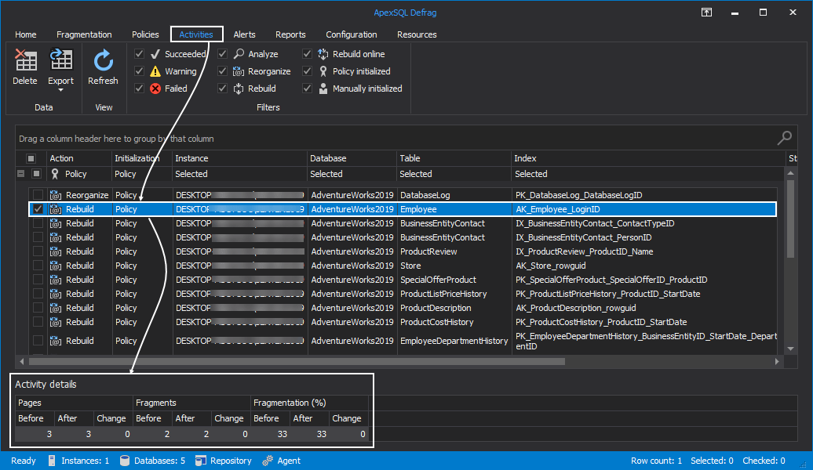Uncheck the AK_Employee_LoginID row checkbox
The width and height of the screenshot is (813, 470).
pyautogui.click(x=38, y=208)
